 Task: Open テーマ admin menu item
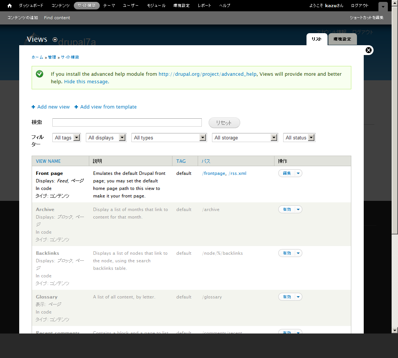(x=109, y=6)
